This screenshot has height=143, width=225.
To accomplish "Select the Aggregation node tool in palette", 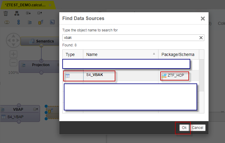I will (x=41, y=22).
